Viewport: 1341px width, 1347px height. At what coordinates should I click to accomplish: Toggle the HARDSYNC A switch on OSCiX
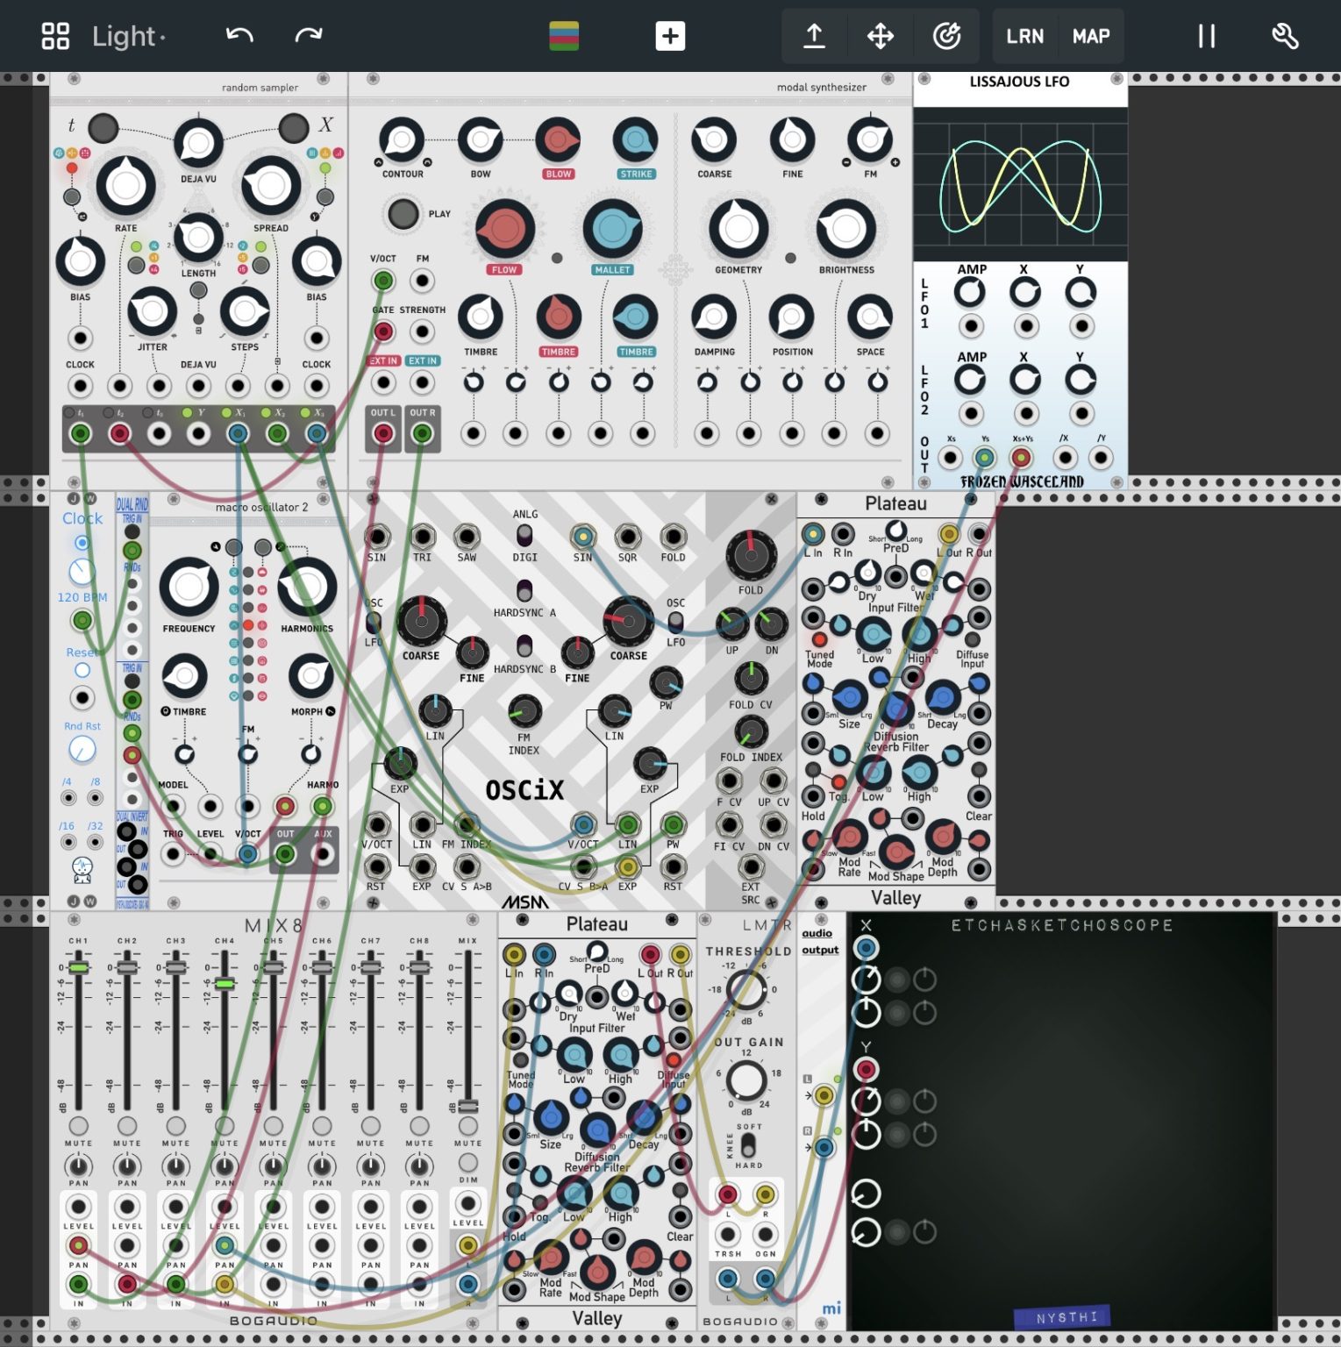click(524, 590)
